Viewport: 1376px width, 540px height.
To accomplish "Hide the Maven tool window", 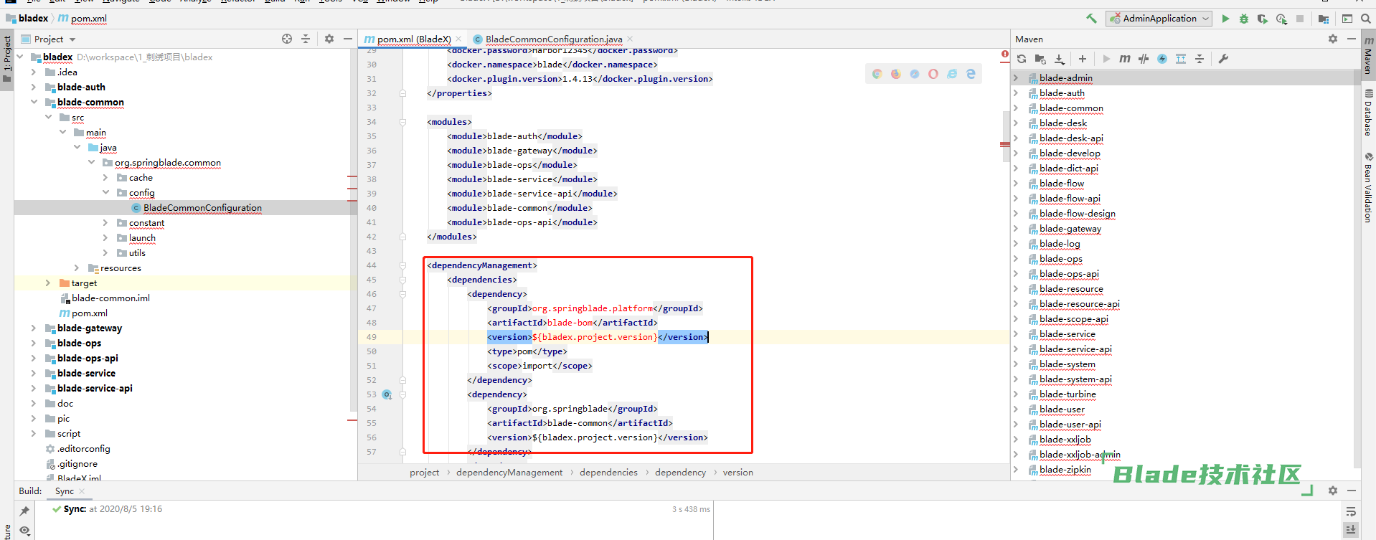I will (x=1352, y=39).
